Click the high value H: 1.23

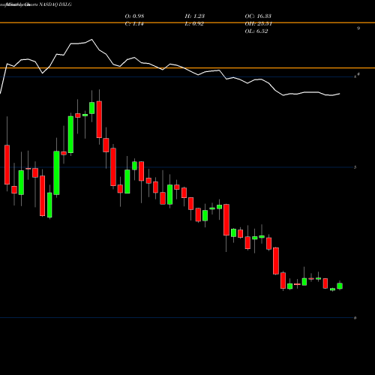point(195,16)
